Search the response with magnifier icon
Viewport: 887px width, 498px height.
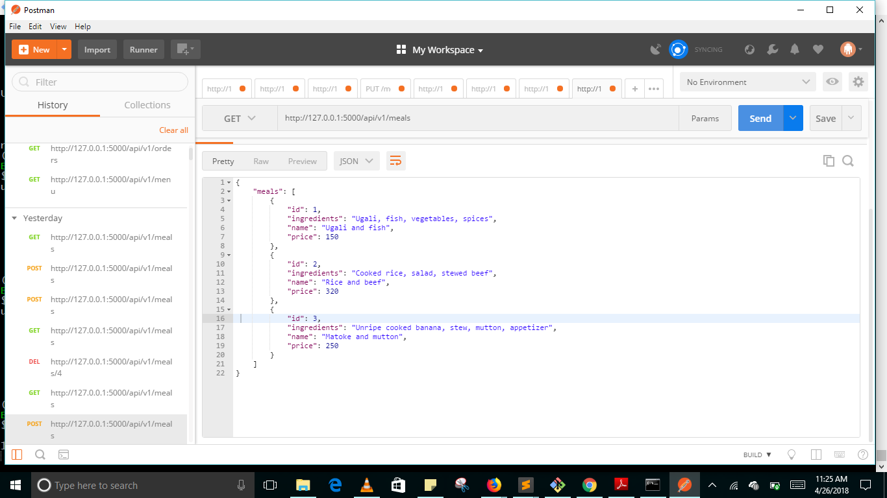pyautogui.click(x=848, y=161)
